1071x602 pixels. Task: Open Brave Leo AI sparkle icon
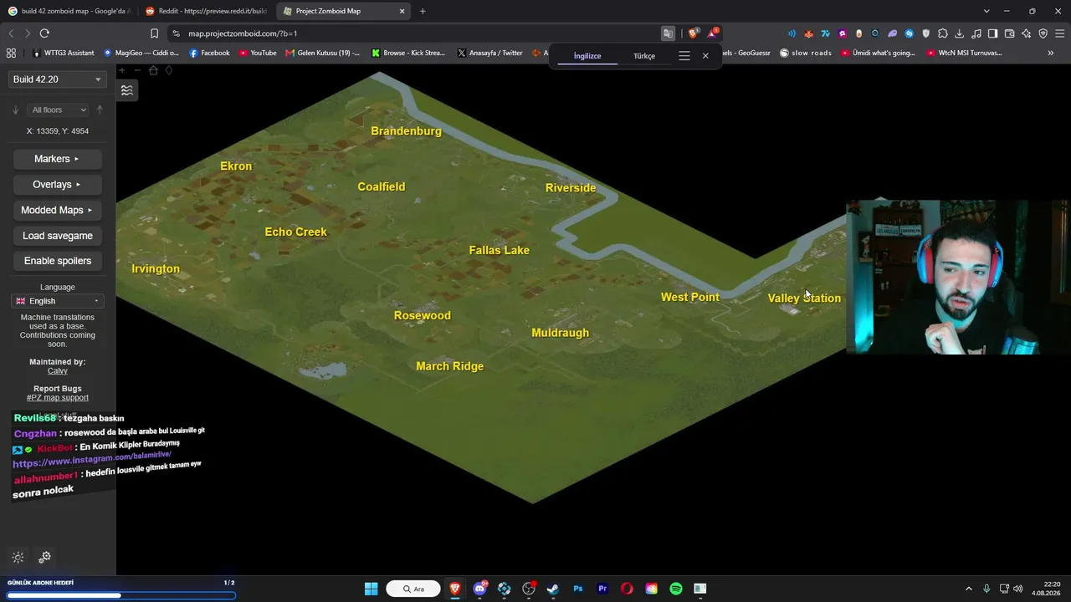1027,33
